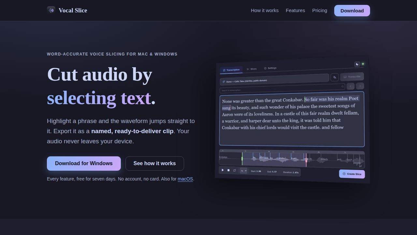Click the Duration: 2.67s value

291,172
